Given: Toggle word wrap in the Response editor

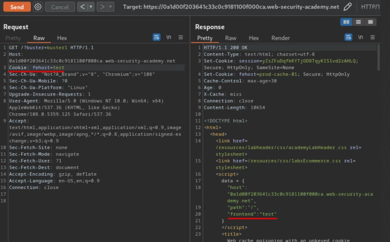Looking at the screenshot, I should [348, 37].
